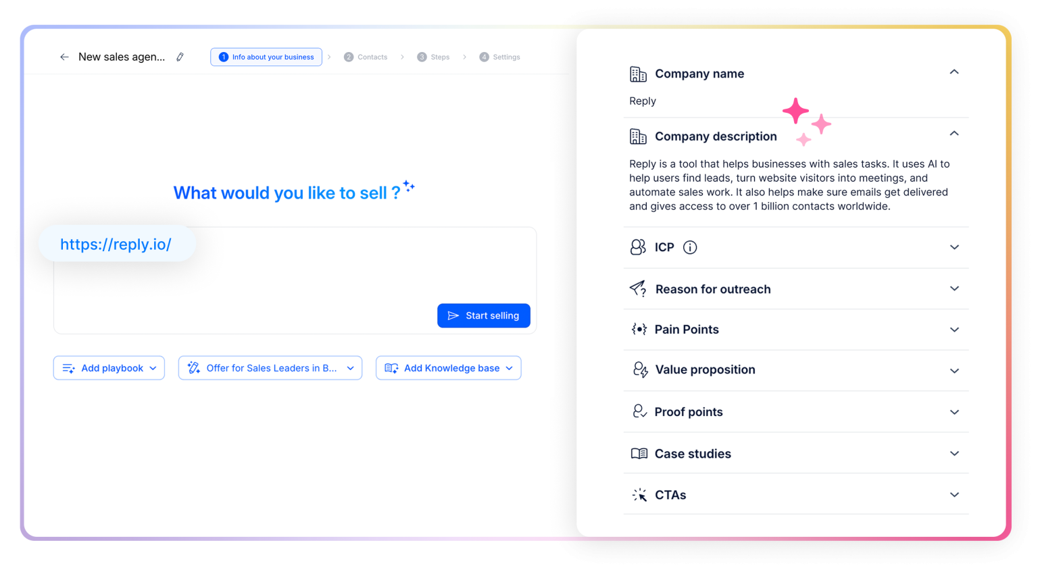Click the pencil icon to rename the agent
This screenshot has width=1038, height=572.
point(180,57)
